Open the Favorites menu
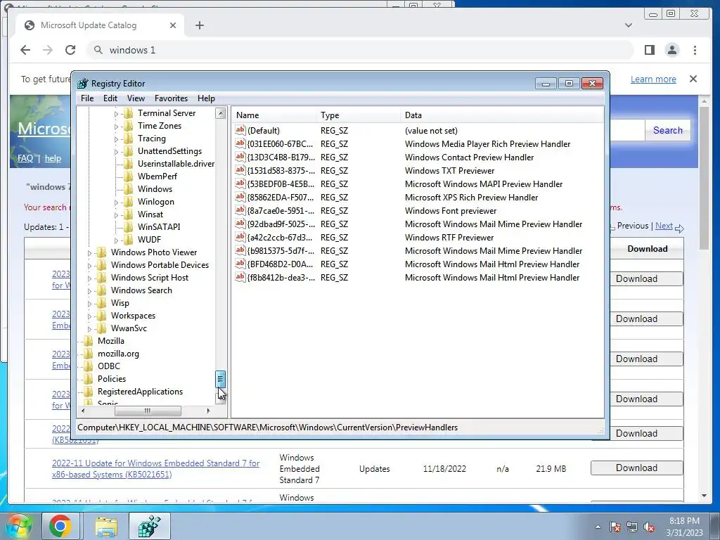Image resolution: width=720 pixels, height=540 pixels. pos(172,98)
